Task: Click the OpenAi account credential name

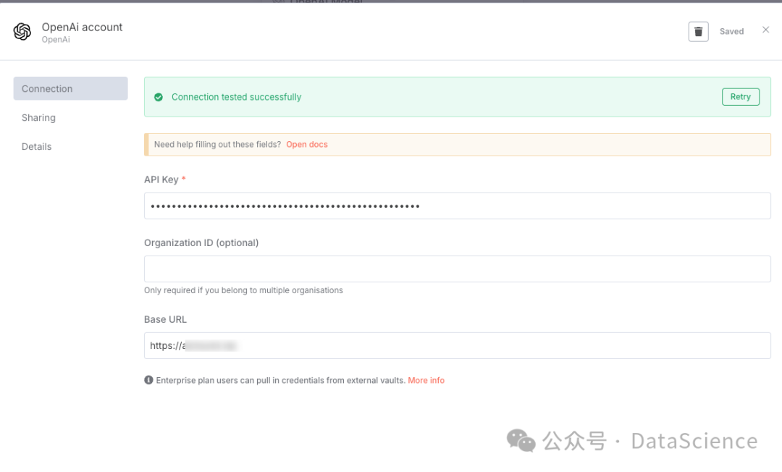Action: point(83,27)
